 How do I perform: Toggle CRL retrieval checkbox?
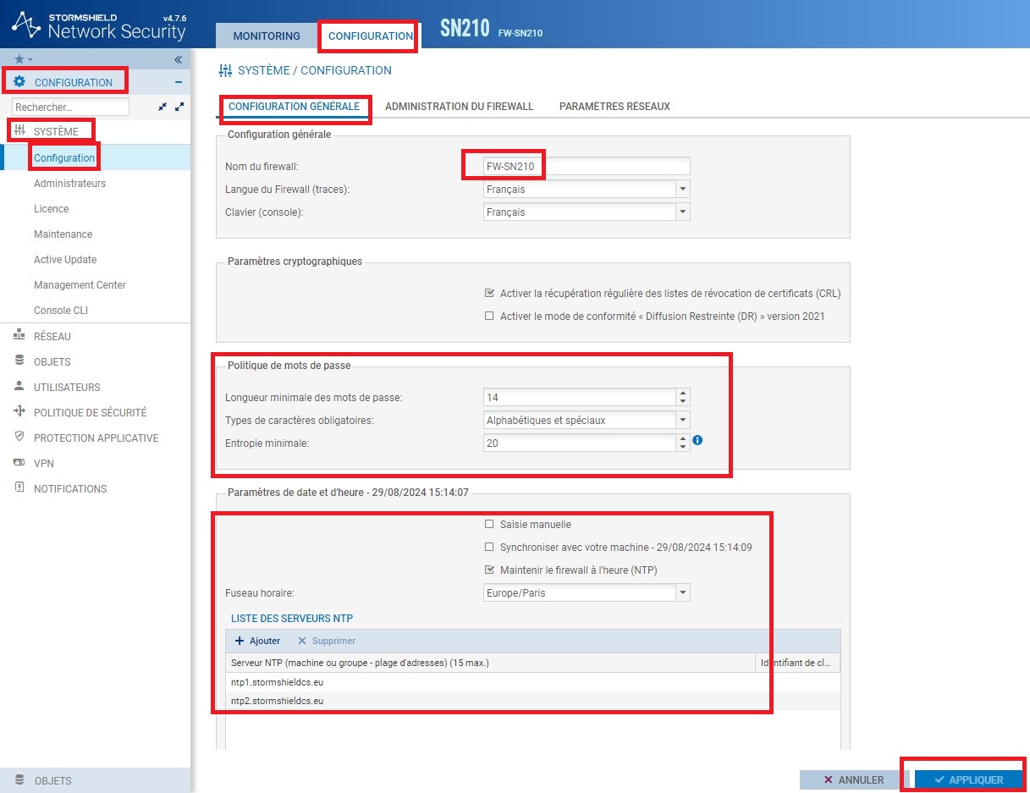489,294
